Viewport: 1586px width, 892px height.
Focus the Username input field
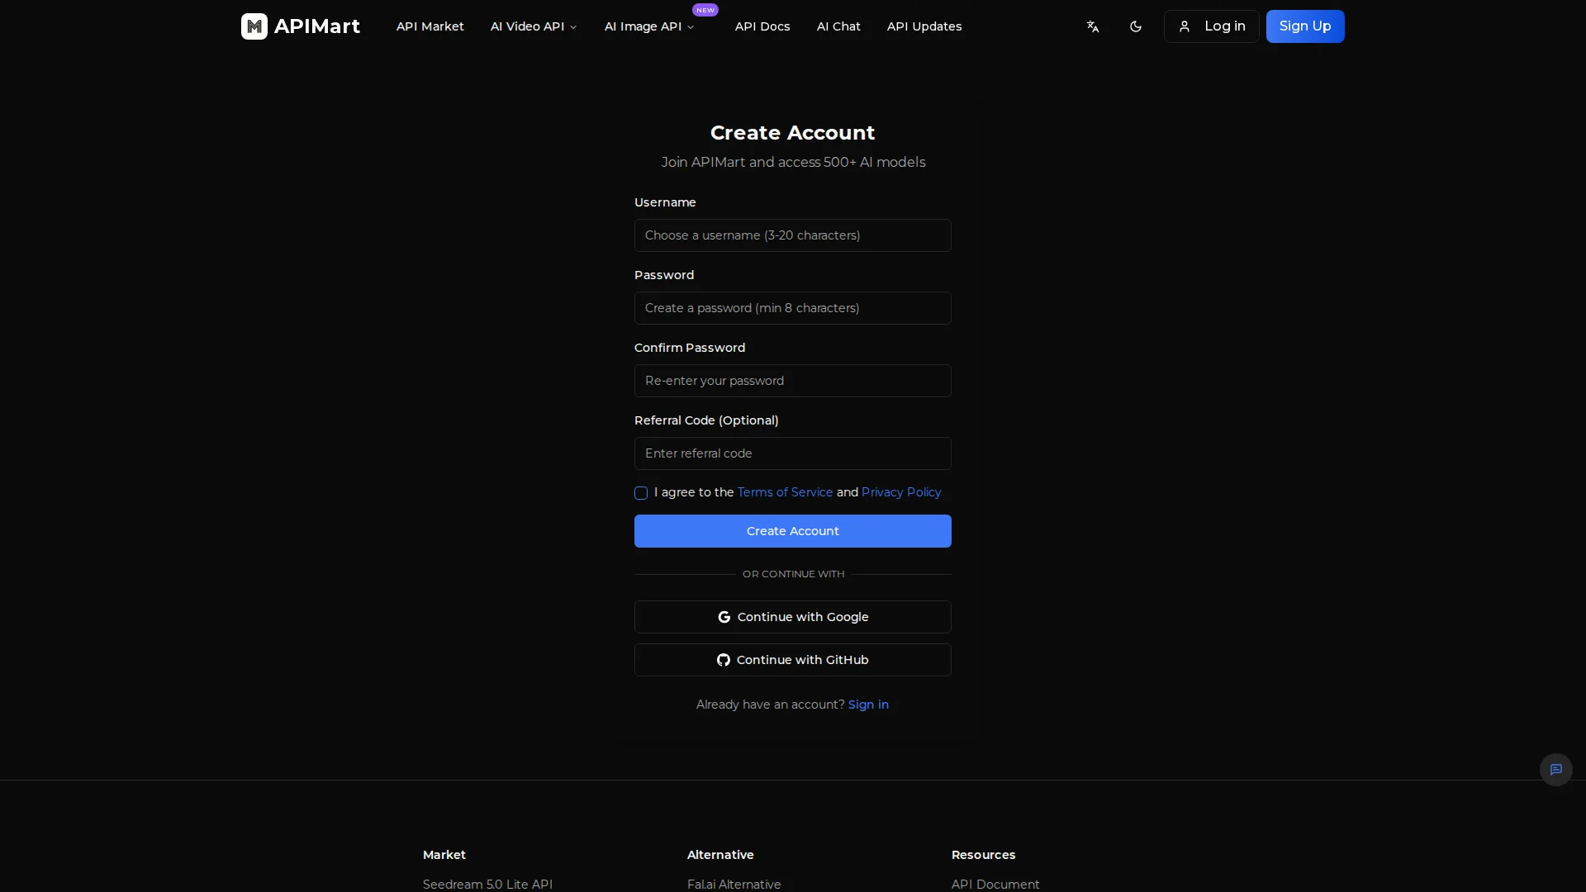tap(792, 235)
